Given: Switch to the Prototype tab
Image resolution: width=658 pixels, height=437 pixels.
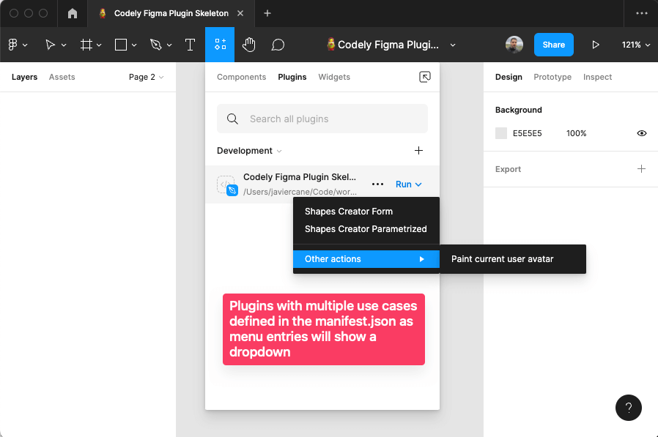Looking at the screenshot, I should click(x=552, y=77).
